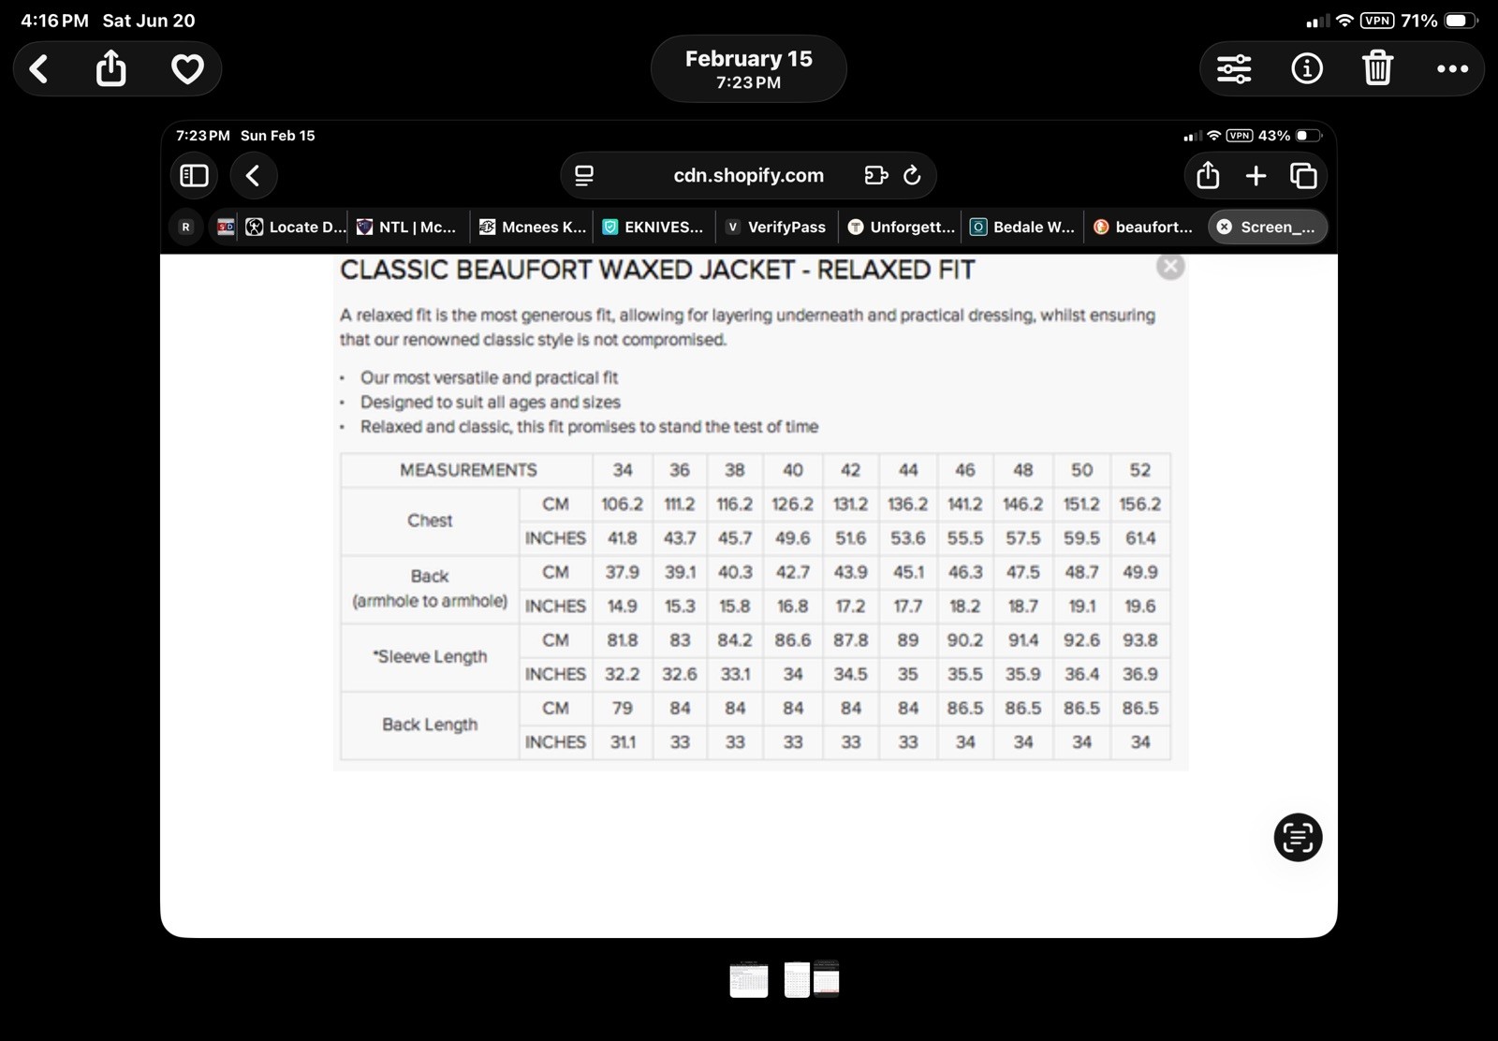Tap back length inches value 31.1
Viewport: 1498px width, 1041px height.
tap(623, 741)
